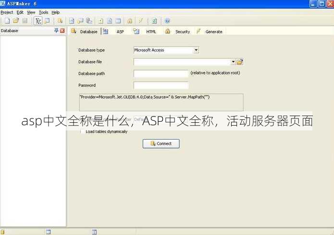Click first status bar database icon

pyautogui.click(x=2, y=232)
